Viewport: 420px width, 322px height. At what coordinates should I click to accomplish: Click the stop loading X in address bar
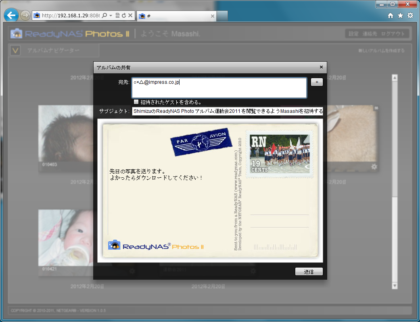[x=130, y=16]
